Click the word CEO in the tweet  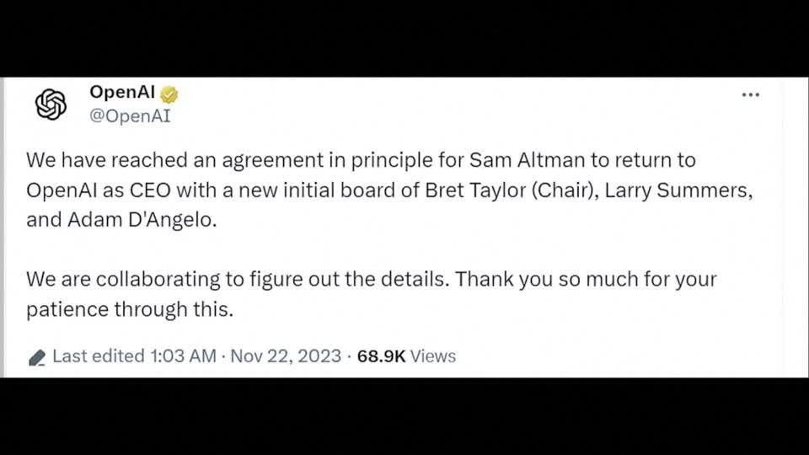click(150, 190)
